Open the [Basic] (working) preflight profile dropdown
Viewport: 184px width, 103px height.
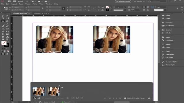59,102
